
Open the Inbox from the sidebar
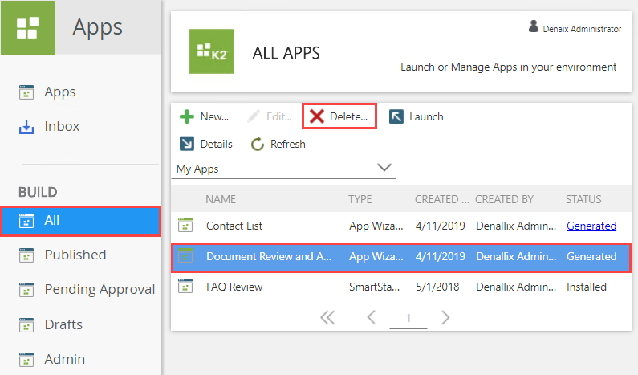pos(62,126)
